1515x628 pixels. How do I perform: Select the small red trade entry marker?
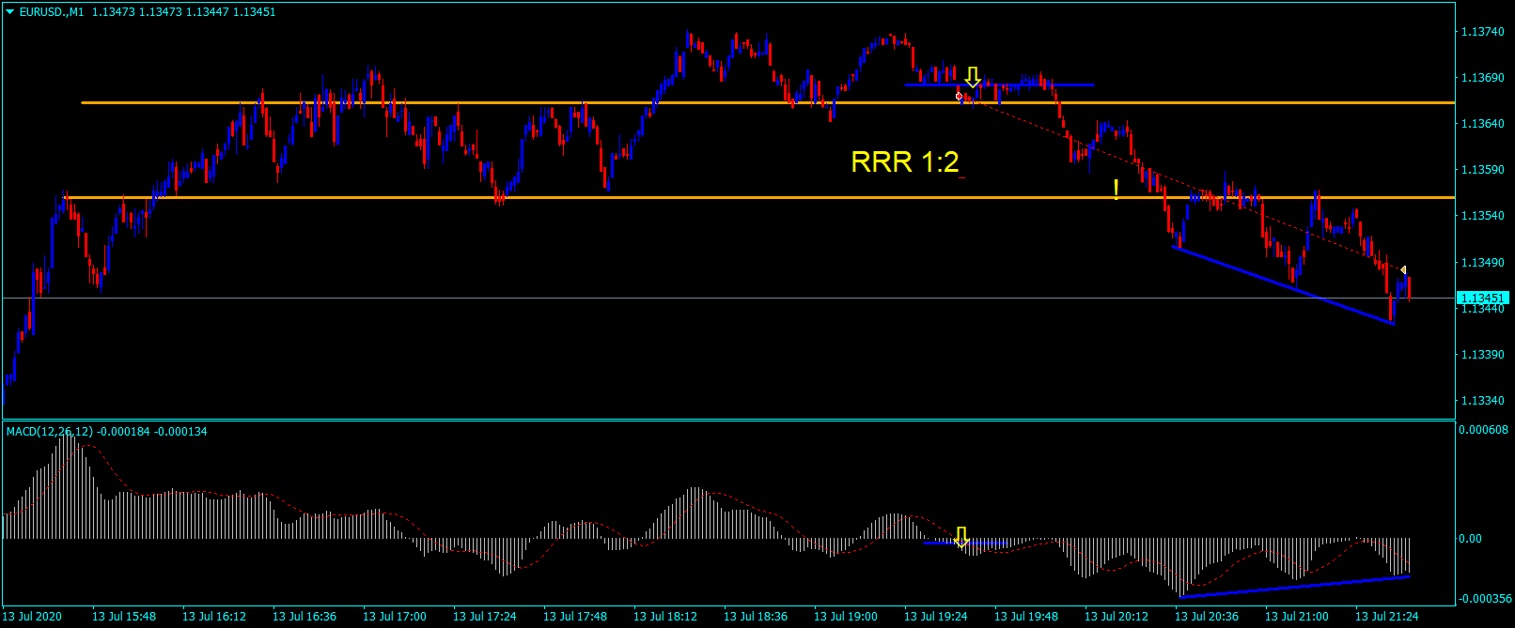[x=960, y=96]
